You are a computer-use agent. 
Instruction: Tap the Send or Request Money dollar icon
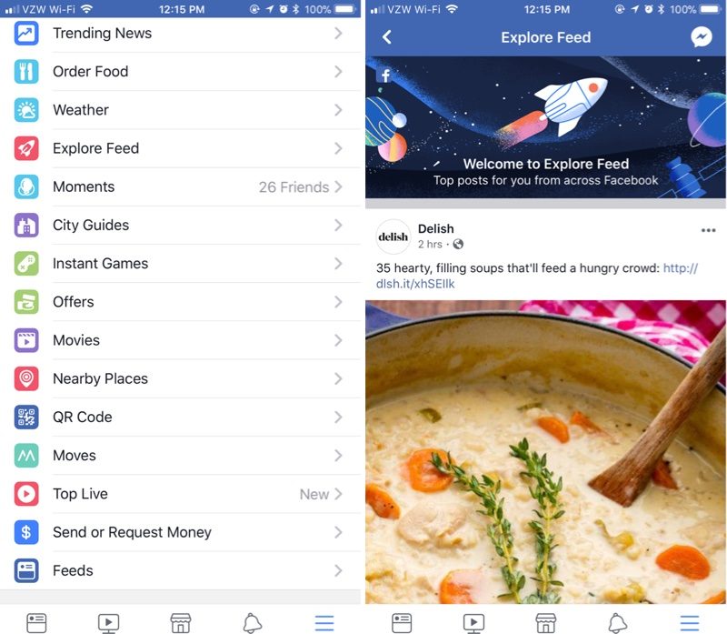(26, 532)
